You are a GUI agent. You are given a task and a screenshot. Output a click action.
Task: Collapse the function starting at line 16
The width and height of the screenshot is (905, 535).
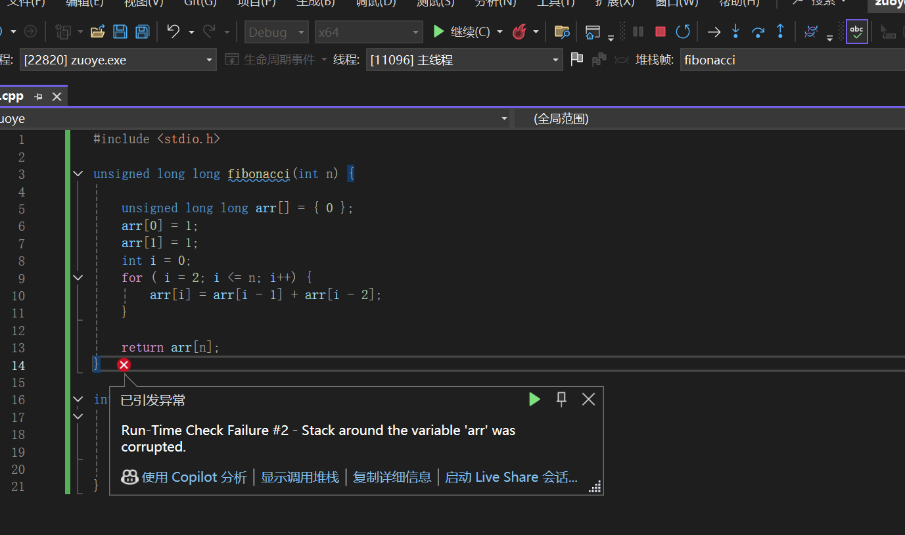pos(78,399)
